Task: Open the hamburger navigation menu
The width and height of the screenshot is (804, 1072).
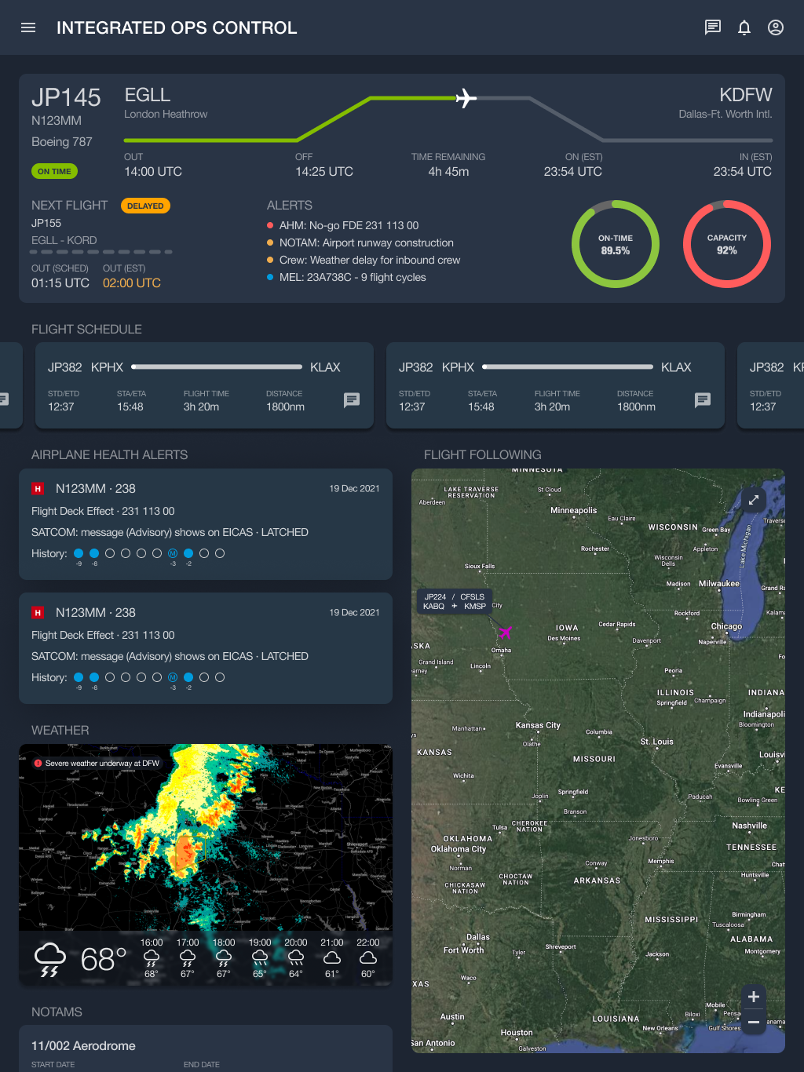Action: [x=28, y=27]
